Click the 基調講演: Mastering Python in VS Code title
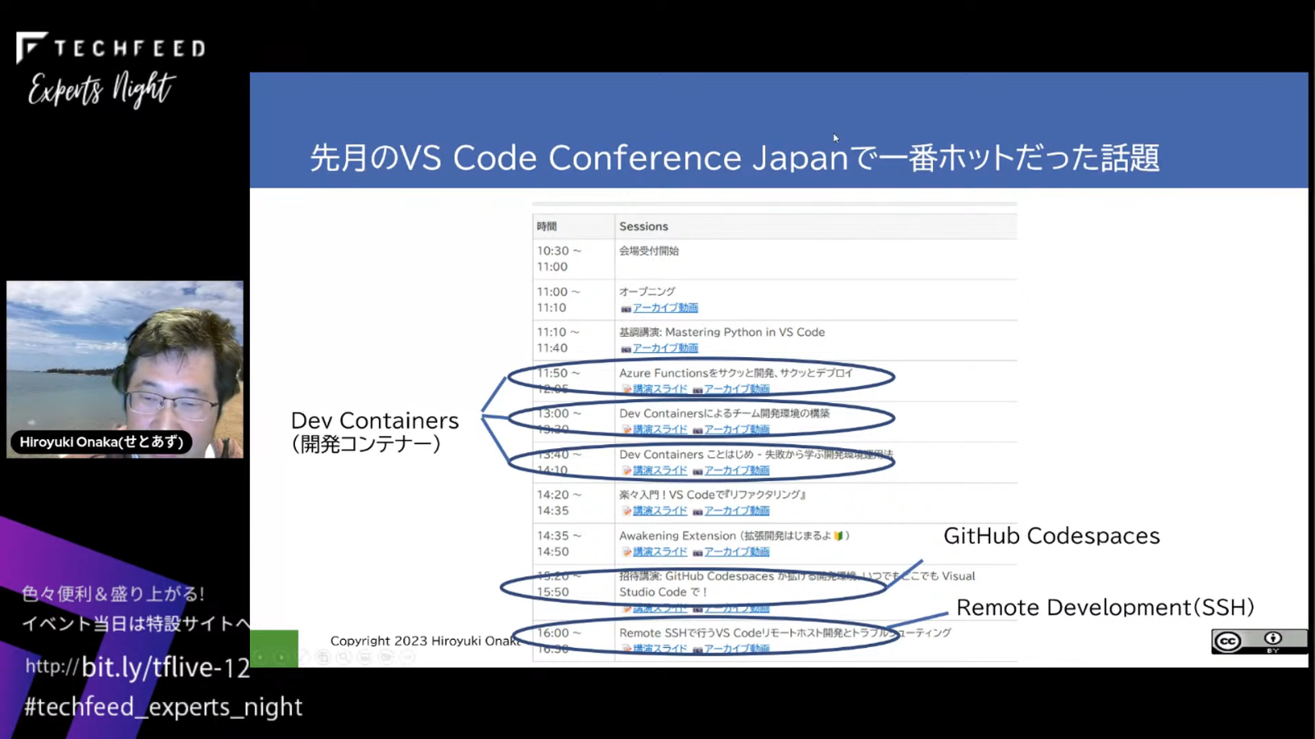The height and width of the screenshot is (739, 1315). click(x=721, y=332)
